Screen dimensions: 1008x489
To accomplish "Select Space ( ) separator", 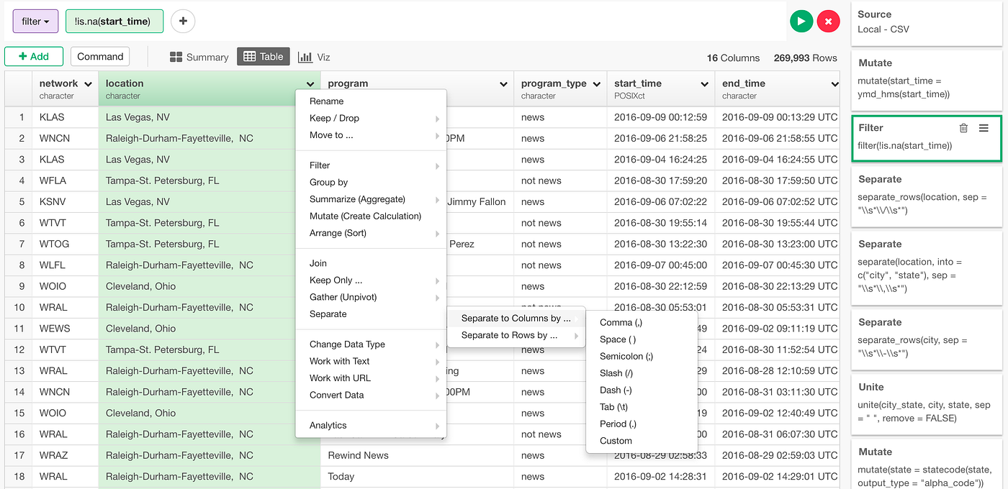I will pyautogui.click(x=642, y=339).
